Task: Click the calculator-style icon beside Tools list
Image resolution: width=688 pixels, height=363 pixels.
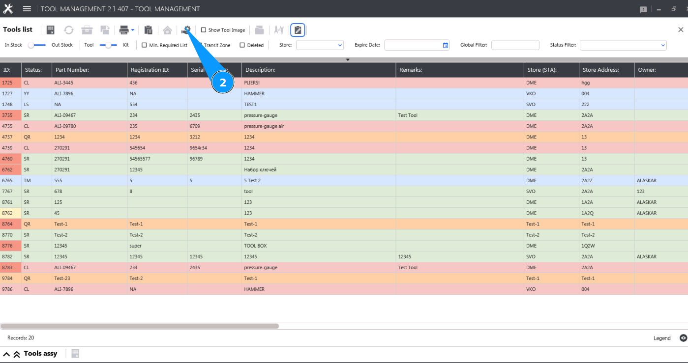Action: click(x=50, y=30)
